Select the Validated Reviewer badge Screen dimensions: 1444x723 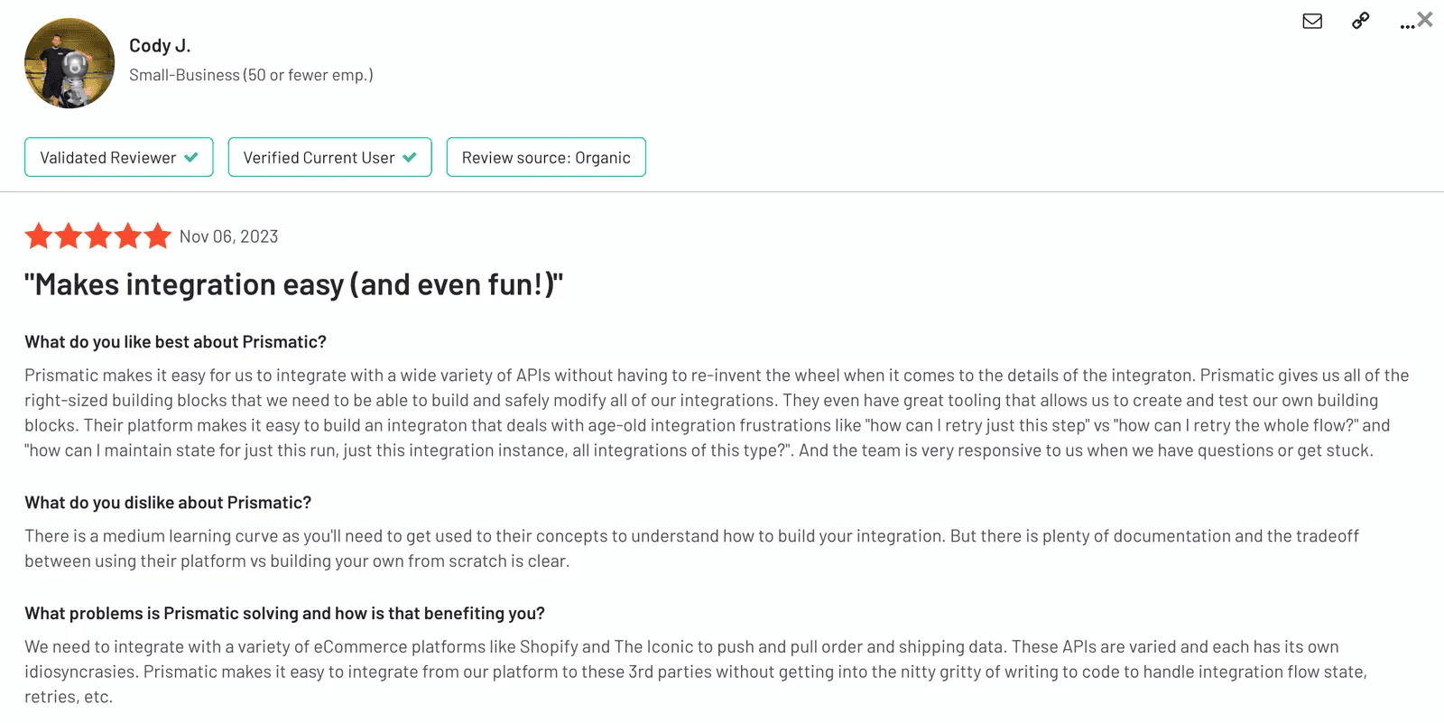119,157
